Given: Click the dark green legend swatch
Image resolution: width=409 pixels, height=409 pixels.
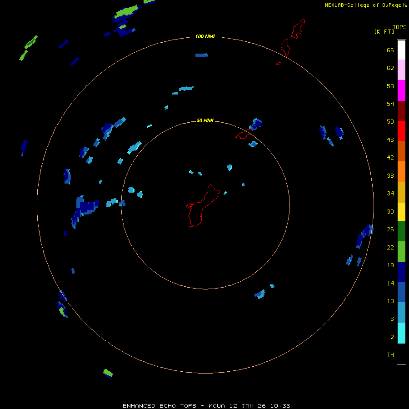Looking at the screenshot, I should [x=401, y=231].
